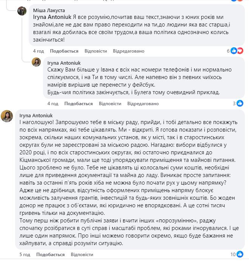This screenshot has width=249, height=261.
Task: Click the like reaction icon beside count 10
Action: [240, 254]
